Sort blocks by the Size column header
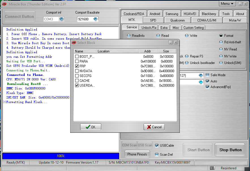Viewport: 250px width, 171px height. click(x=166, y=51)
